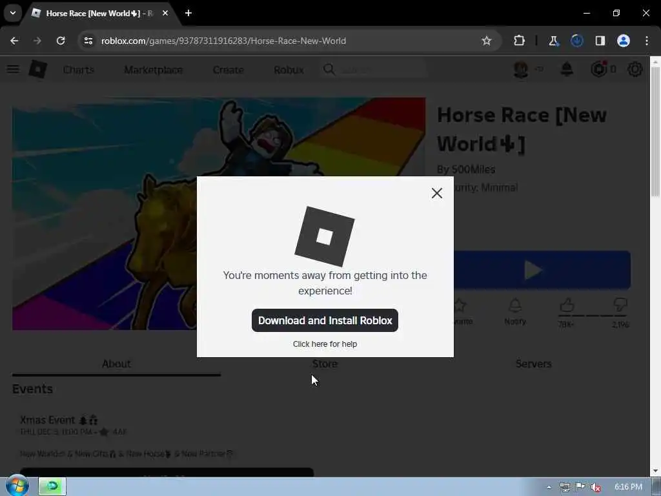Dislike the game with thumbs down
Viewport: 661px width, 496px height.
620,305
